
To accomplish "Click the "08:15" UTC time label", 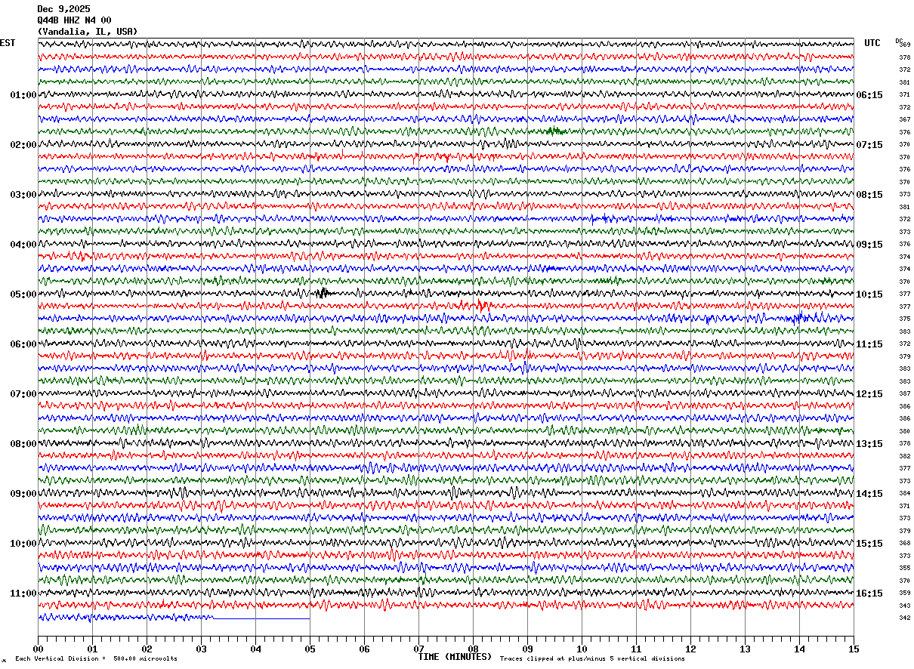I will tap(869, 195).
